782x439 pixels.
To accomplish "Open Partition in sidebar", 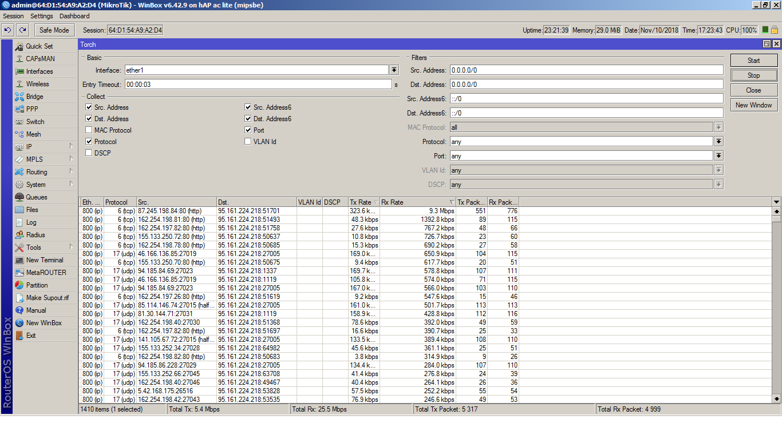I will [37, 285].
